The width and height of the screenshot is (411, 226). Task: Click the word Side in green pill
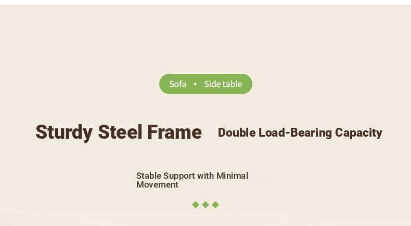[x=212, y=84]
